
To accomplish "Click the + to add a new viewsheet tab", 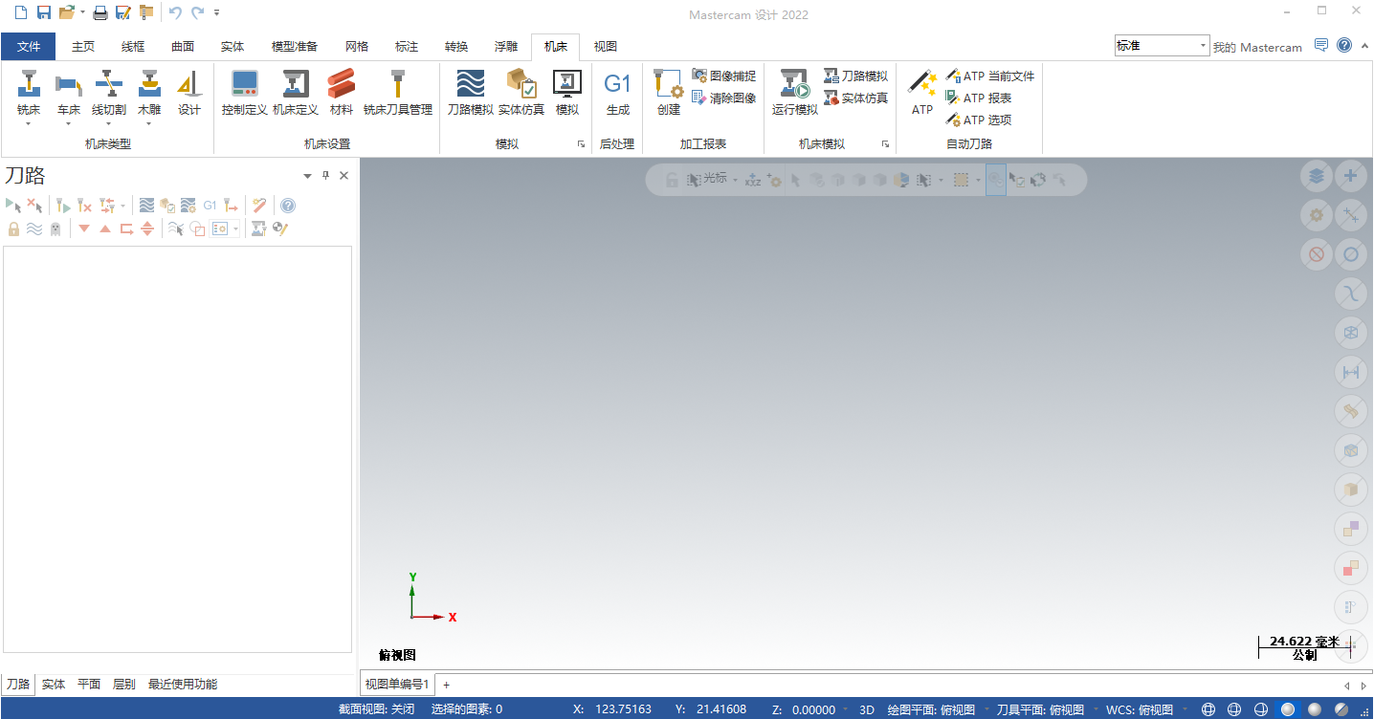I will coord(446,685).
